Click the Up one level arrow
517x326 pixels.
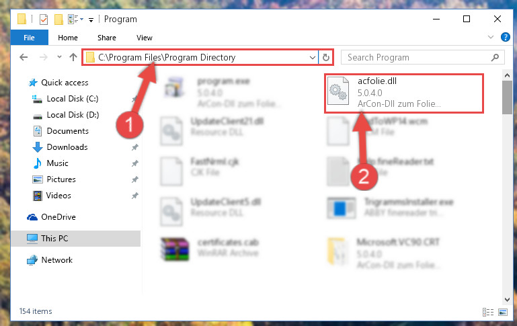pyautogui.click(x=73, y=57)
